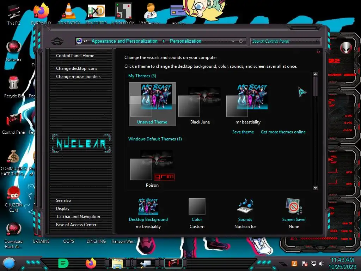Click the themes list scroll-down arrow
The width and height of the screenshot is (361, 271).
tap(315, 188)
